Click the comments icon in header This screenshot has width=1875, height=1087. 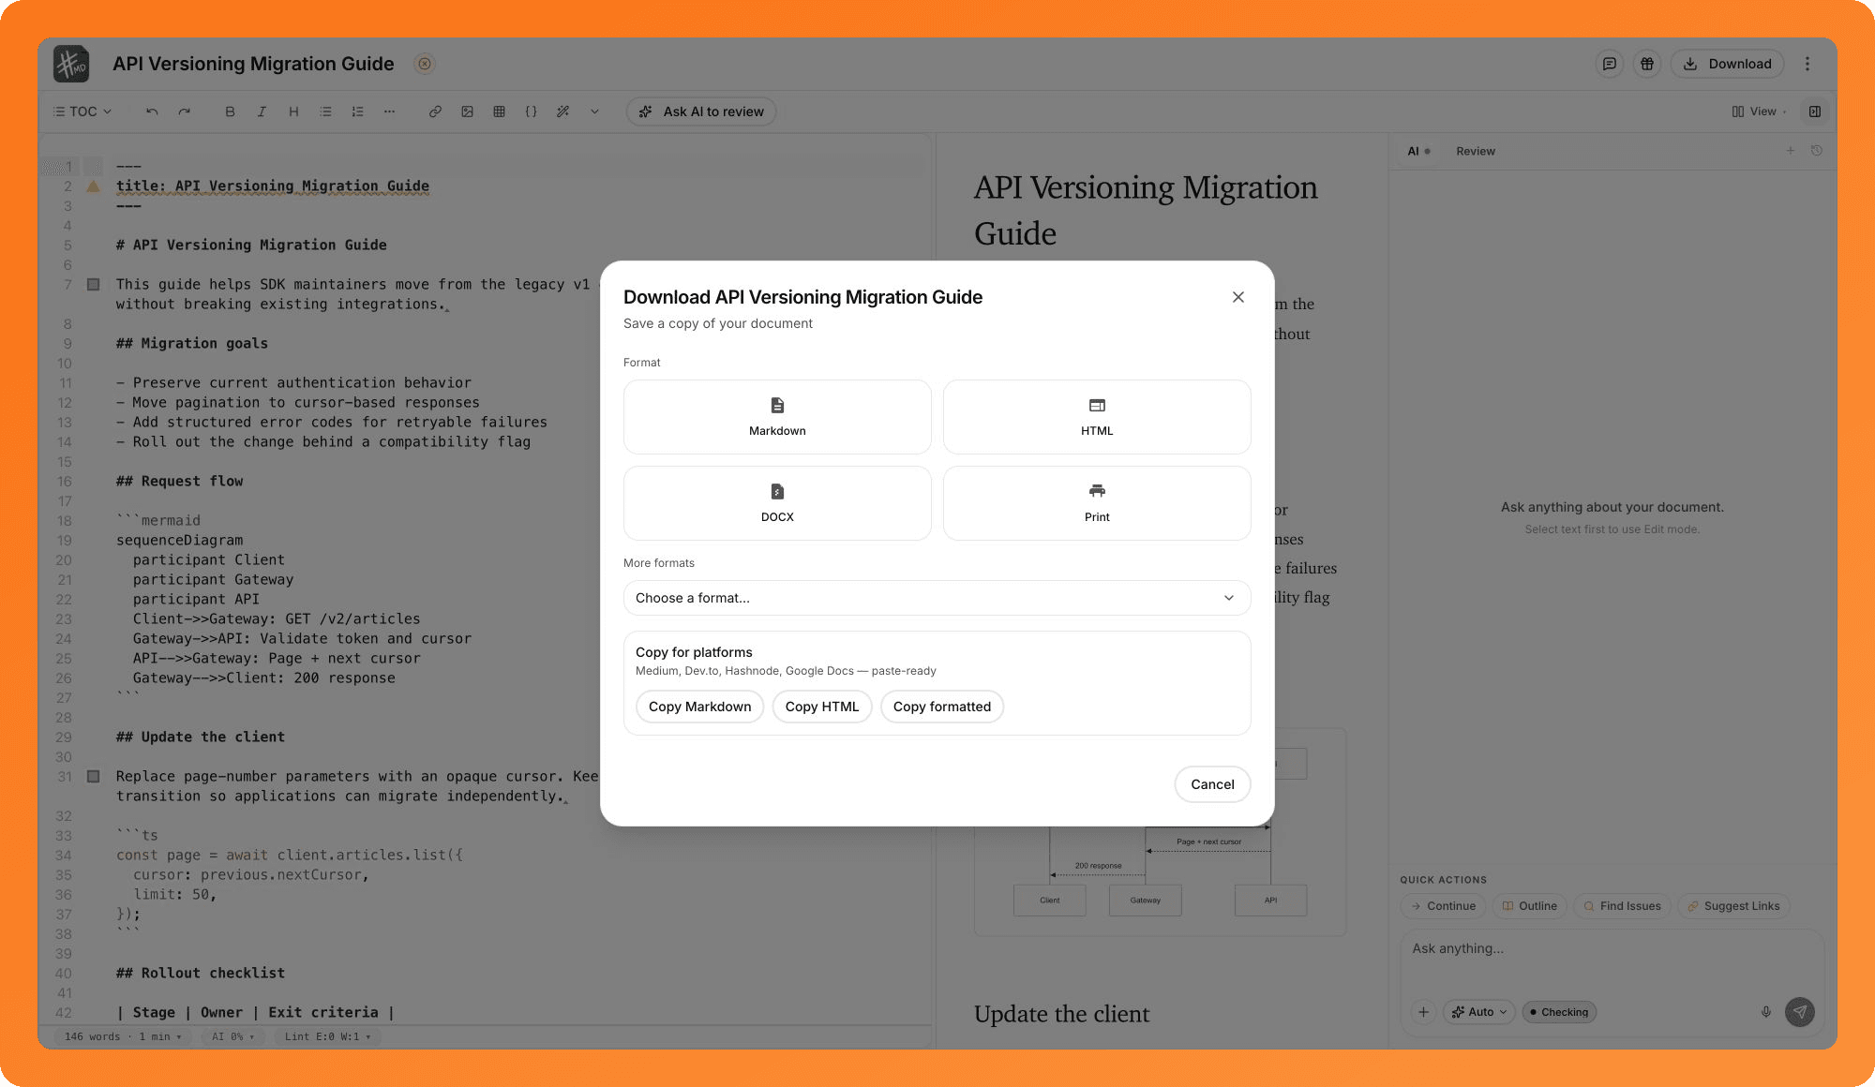(x=1610, y=64)
